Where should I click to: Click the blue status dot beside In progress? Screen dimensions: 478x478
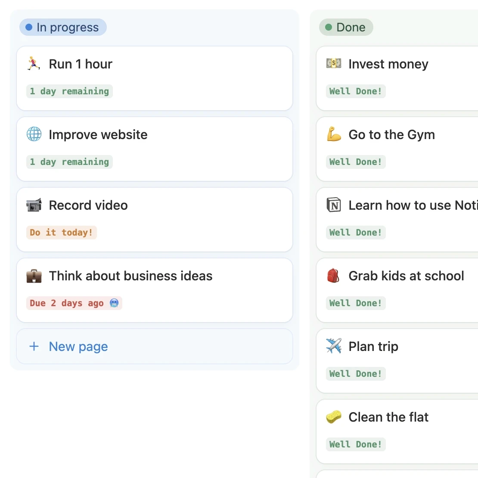point(28,27)
